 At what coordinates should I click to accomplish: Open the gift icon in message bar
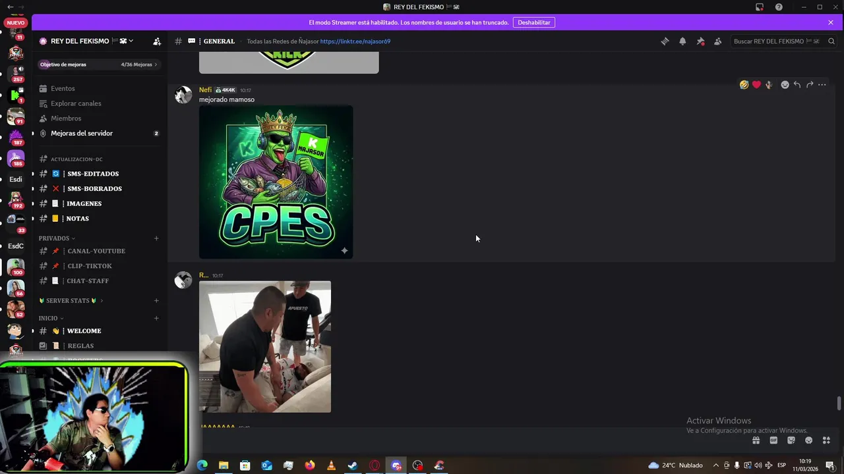(756, 440)
